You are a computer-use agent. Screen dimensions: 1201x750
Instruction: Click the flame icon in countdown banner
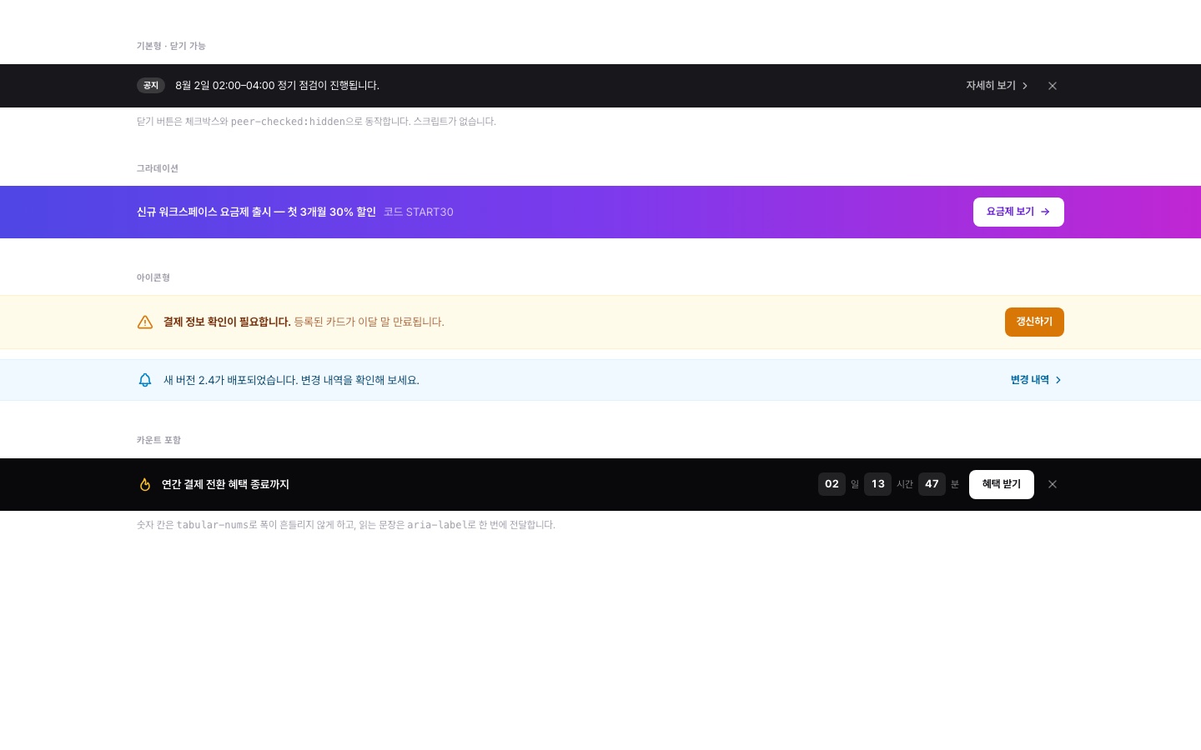click(145, 484)
